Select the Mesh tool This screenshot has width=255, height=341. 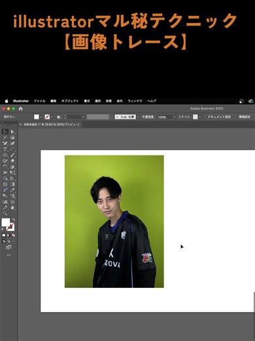click(x=5, y=184)
